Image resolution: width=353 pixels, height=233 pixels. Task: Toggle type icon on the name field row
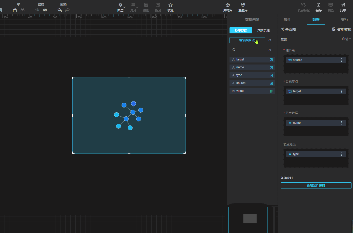click(271, 68)
